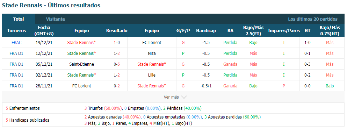
Task: Select Saint-Etienne team name
Action: point(82,64)
